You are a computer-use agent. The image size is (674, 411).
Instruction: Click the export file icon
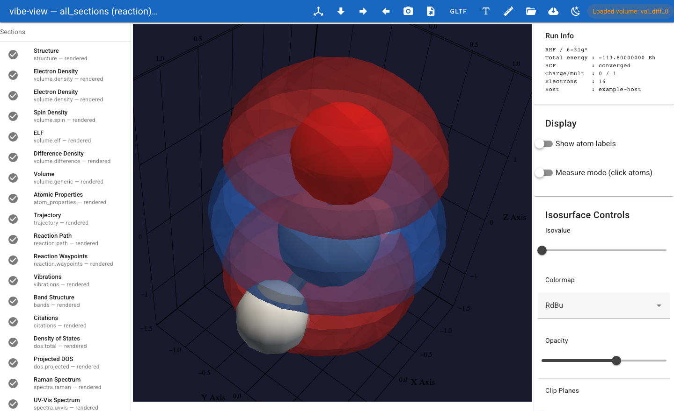pos(431,11)
